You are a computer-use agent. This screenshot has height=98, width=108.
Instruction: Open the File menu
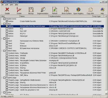click(x=2, y=5)
